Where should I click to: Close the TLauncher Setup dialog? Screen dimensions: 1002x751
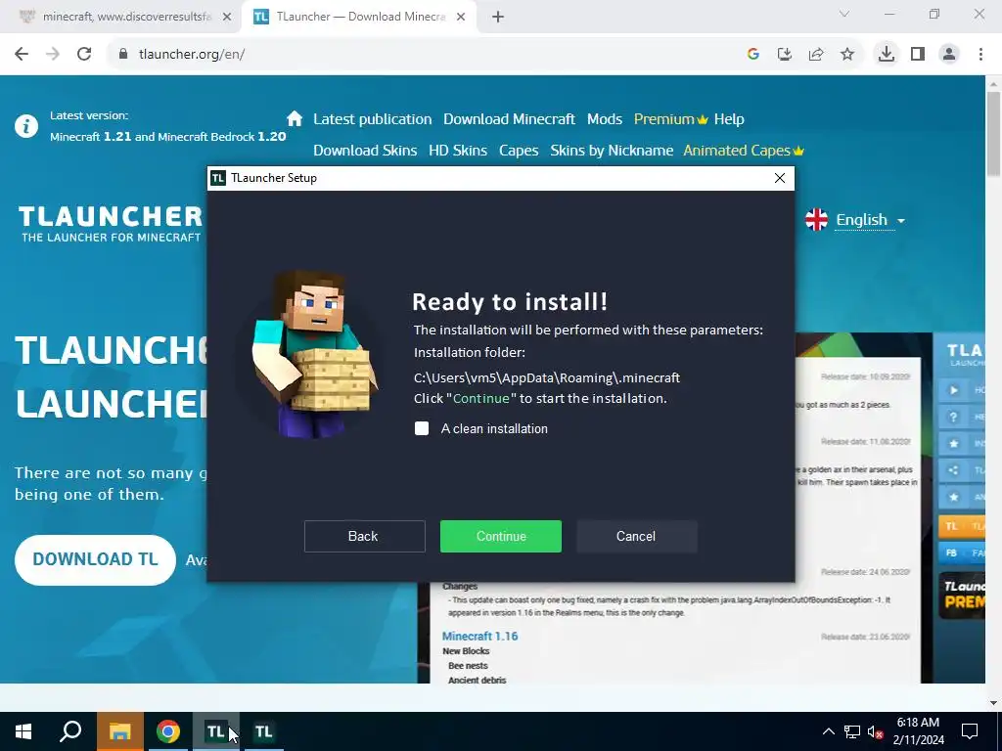tap(780, 178)
